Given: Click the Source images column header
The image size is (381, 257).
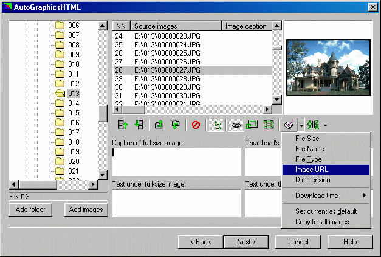Looking at the screenshot, I should tap(176, 26).
